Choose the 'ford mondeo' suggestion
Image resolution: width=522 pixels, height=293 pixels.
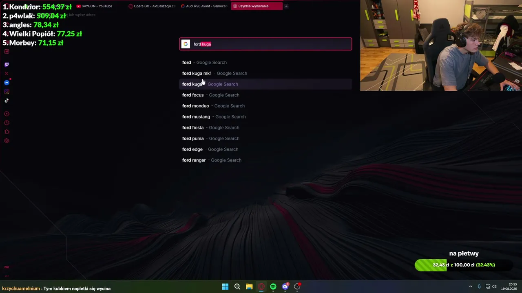(265, 106)
